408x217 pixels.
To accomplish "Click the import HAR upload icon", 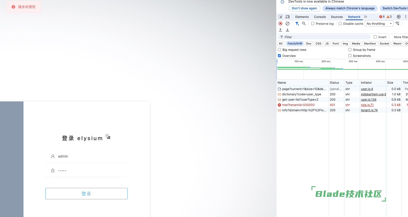I will tap(280, 30).
